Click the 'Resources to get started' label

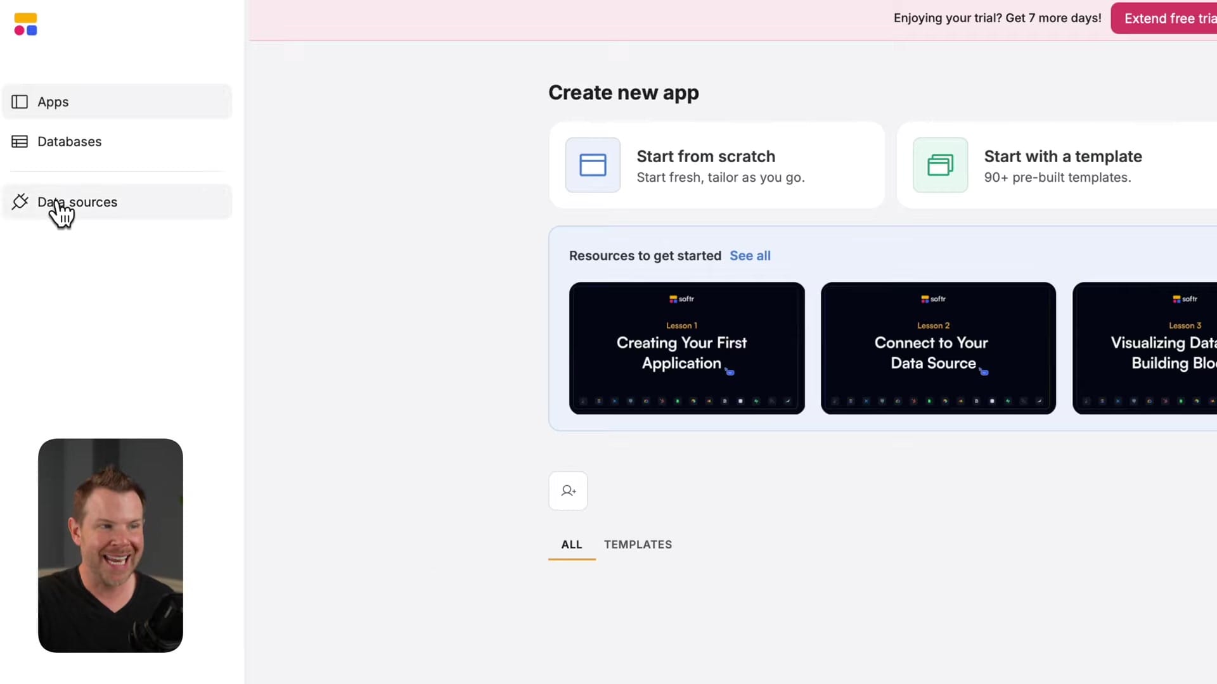coord(645,256)
